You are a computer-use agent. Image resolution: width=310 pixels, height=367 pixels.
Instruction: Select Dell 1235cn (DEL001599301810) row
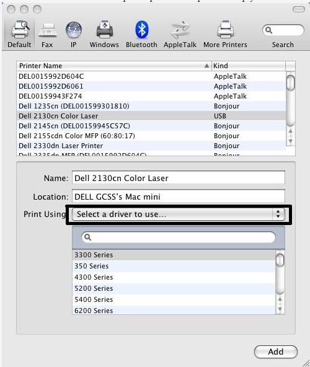(x=151, y=106)
